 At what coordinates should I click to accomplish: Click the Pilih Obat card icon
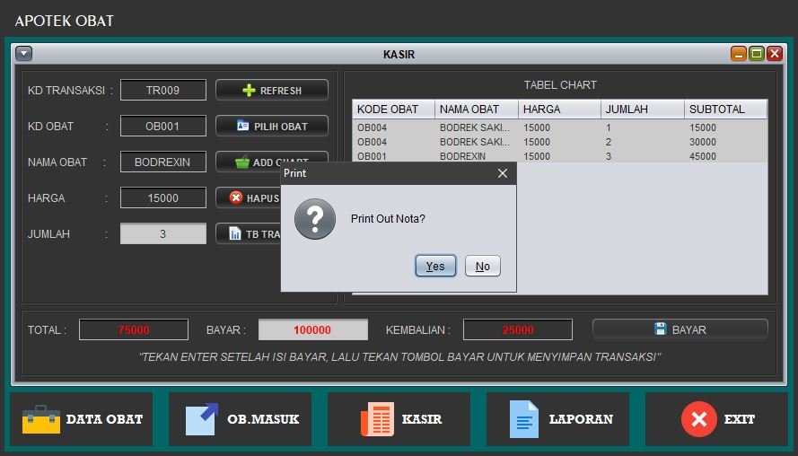pyautogui.click(x=243, y=127)
